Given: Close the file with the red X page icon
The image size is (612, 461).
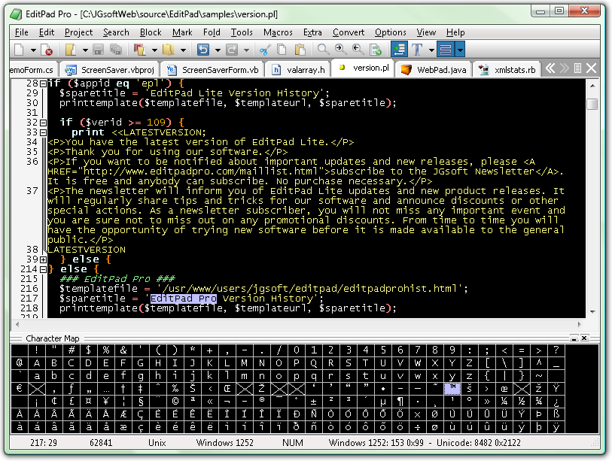Looking at the screenshot, I should pyautogui.click(x=47, y=50).
